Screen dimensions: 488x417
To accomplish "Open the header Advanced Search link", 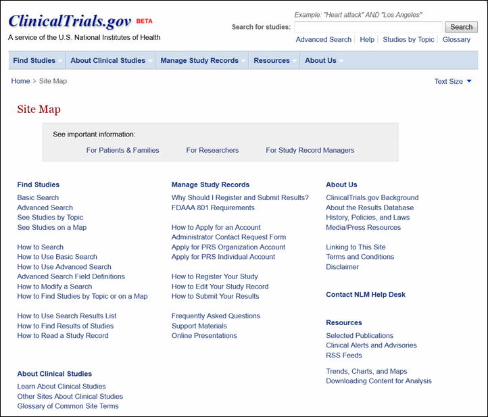I will click(323, 39).
